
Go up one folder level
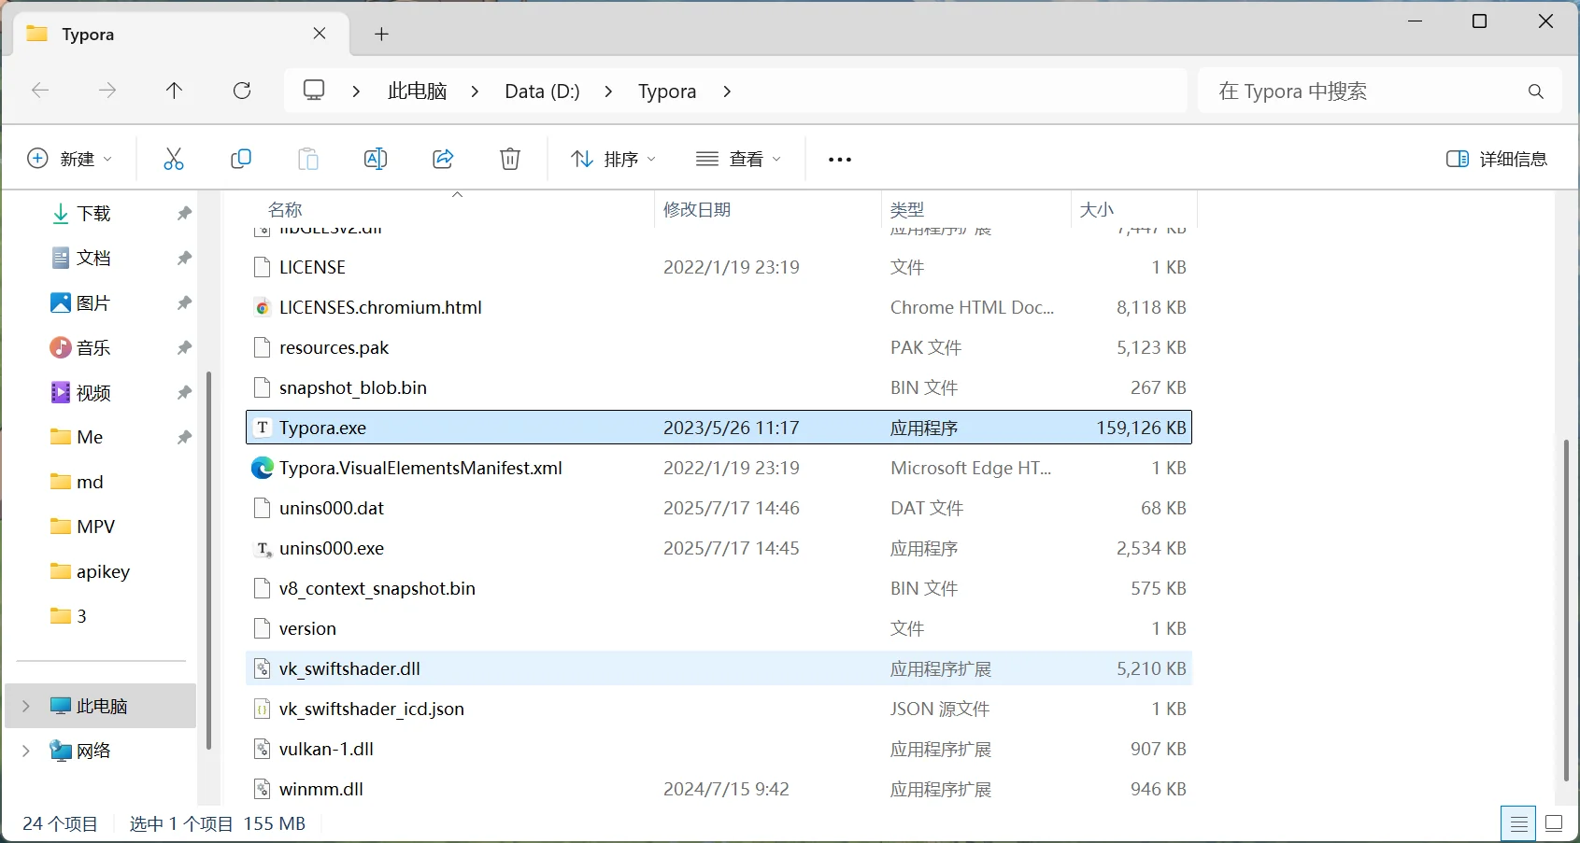click(174, 91)
